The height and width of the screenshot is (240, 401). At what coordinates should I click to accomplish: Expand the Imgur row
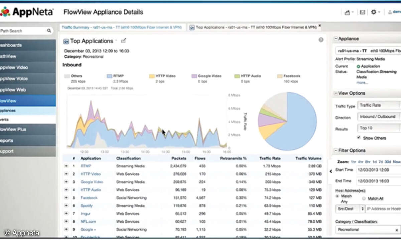66,213
